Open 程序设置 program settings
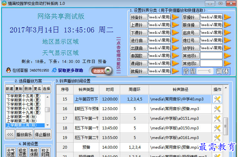 pos(22,152)
